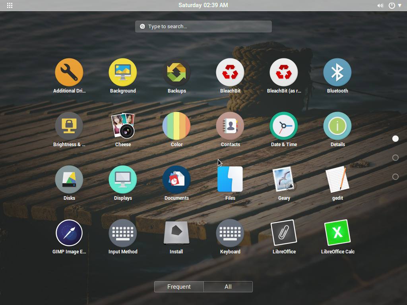The width and height of the screenshot is (407, 305).
Task: Jump to the second app page dot
Action: tap(395, 158)
